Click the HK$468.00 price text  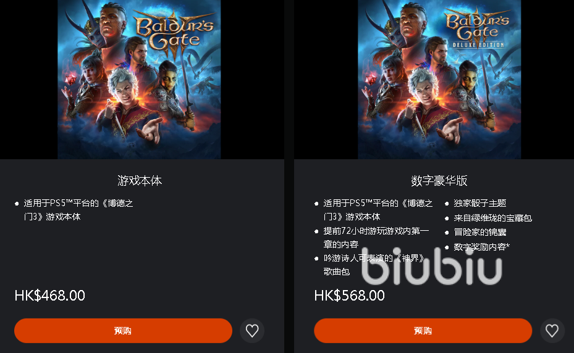click(50, 296)
